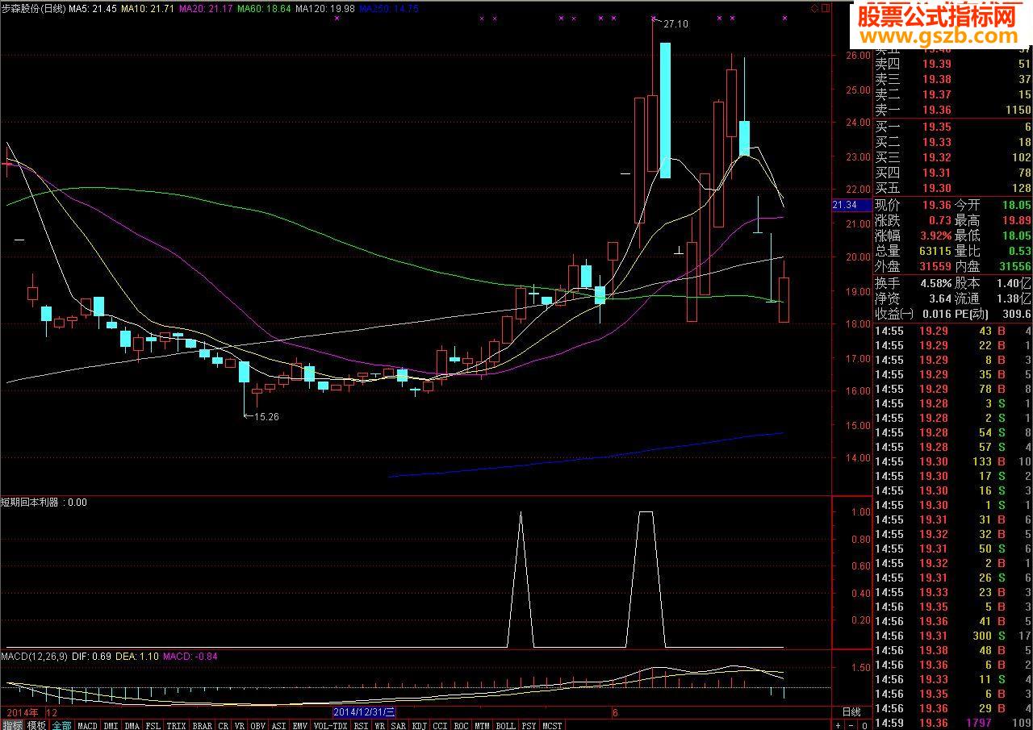Click the PE(动) 309.6 value
Viewport: 1033px width, 730px height.
(x=1018, y=314)
